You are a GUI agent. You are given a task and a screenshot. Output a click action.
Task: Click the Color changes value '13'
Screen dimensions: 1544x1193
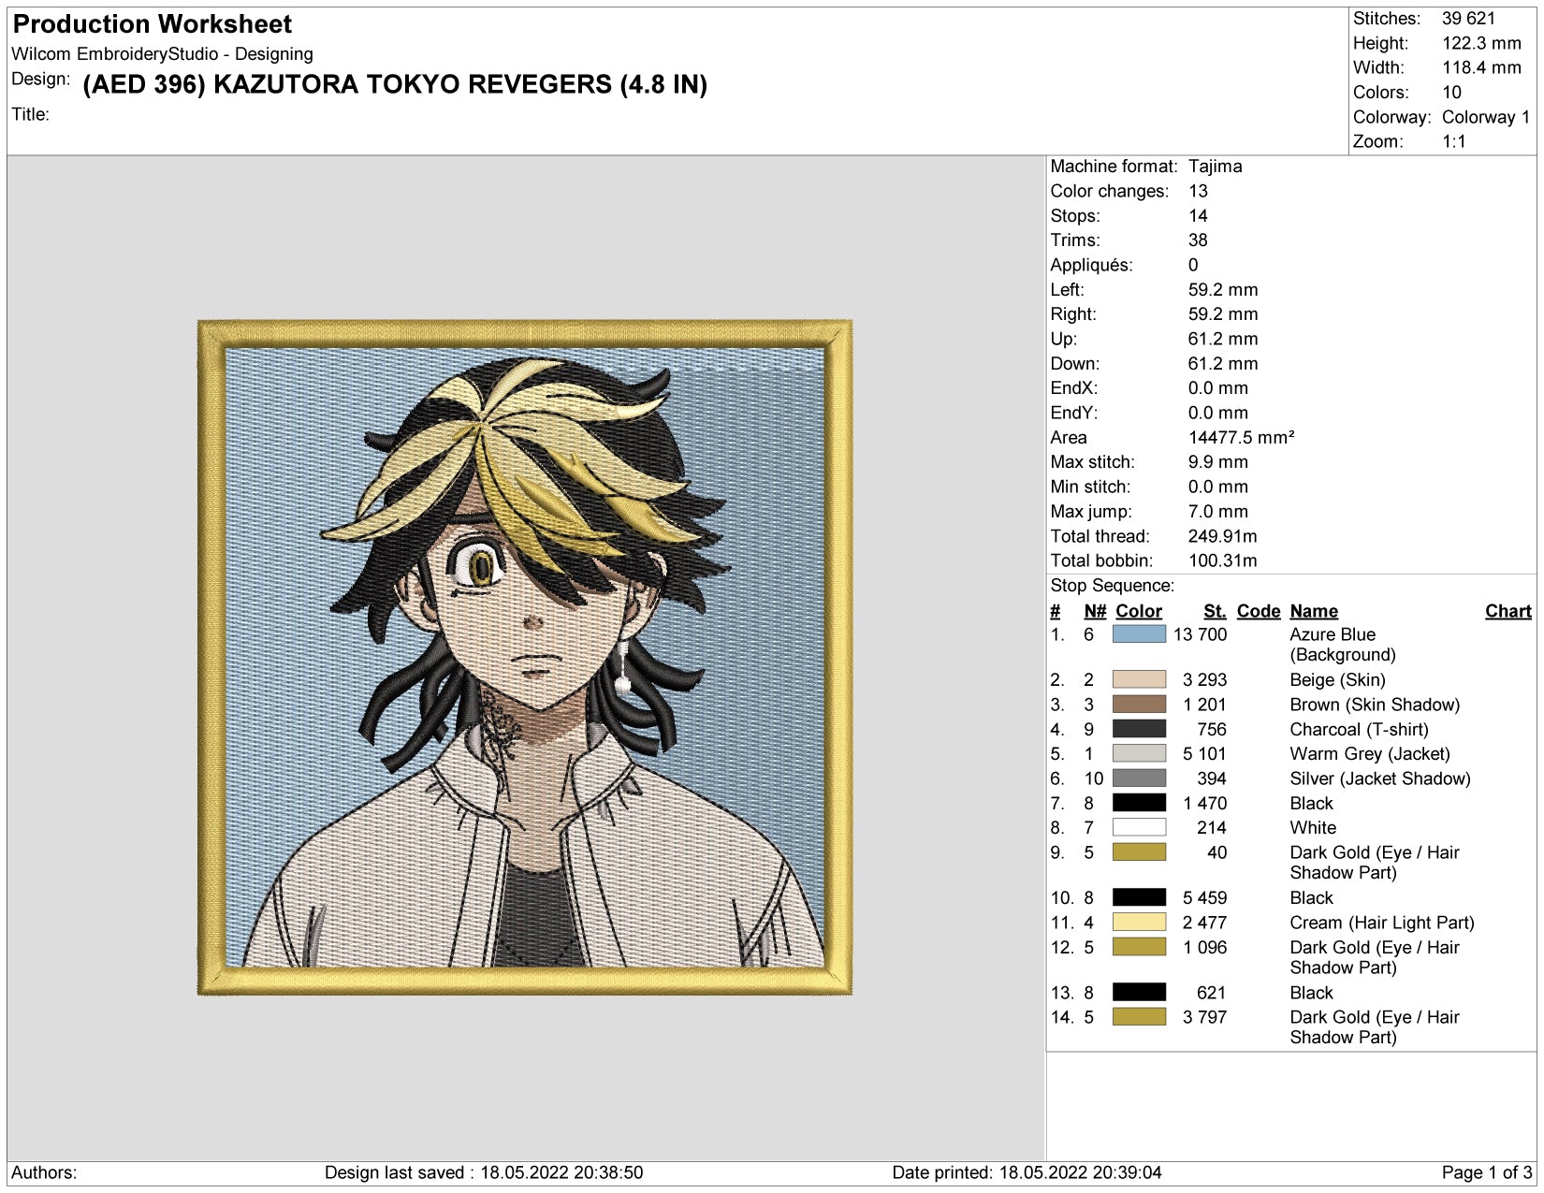click(x=1198, y=191)
